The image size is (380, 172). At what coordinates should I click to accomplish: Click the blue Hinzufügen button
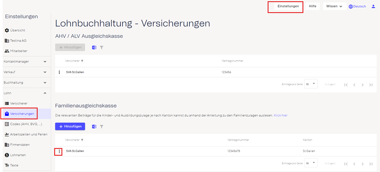(70, 126)
